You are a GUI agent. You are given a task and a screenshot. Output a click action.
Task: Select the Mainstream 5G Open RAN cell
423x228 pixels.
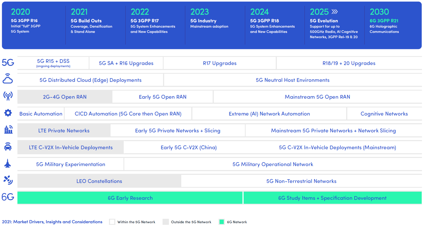pos(317,97)
